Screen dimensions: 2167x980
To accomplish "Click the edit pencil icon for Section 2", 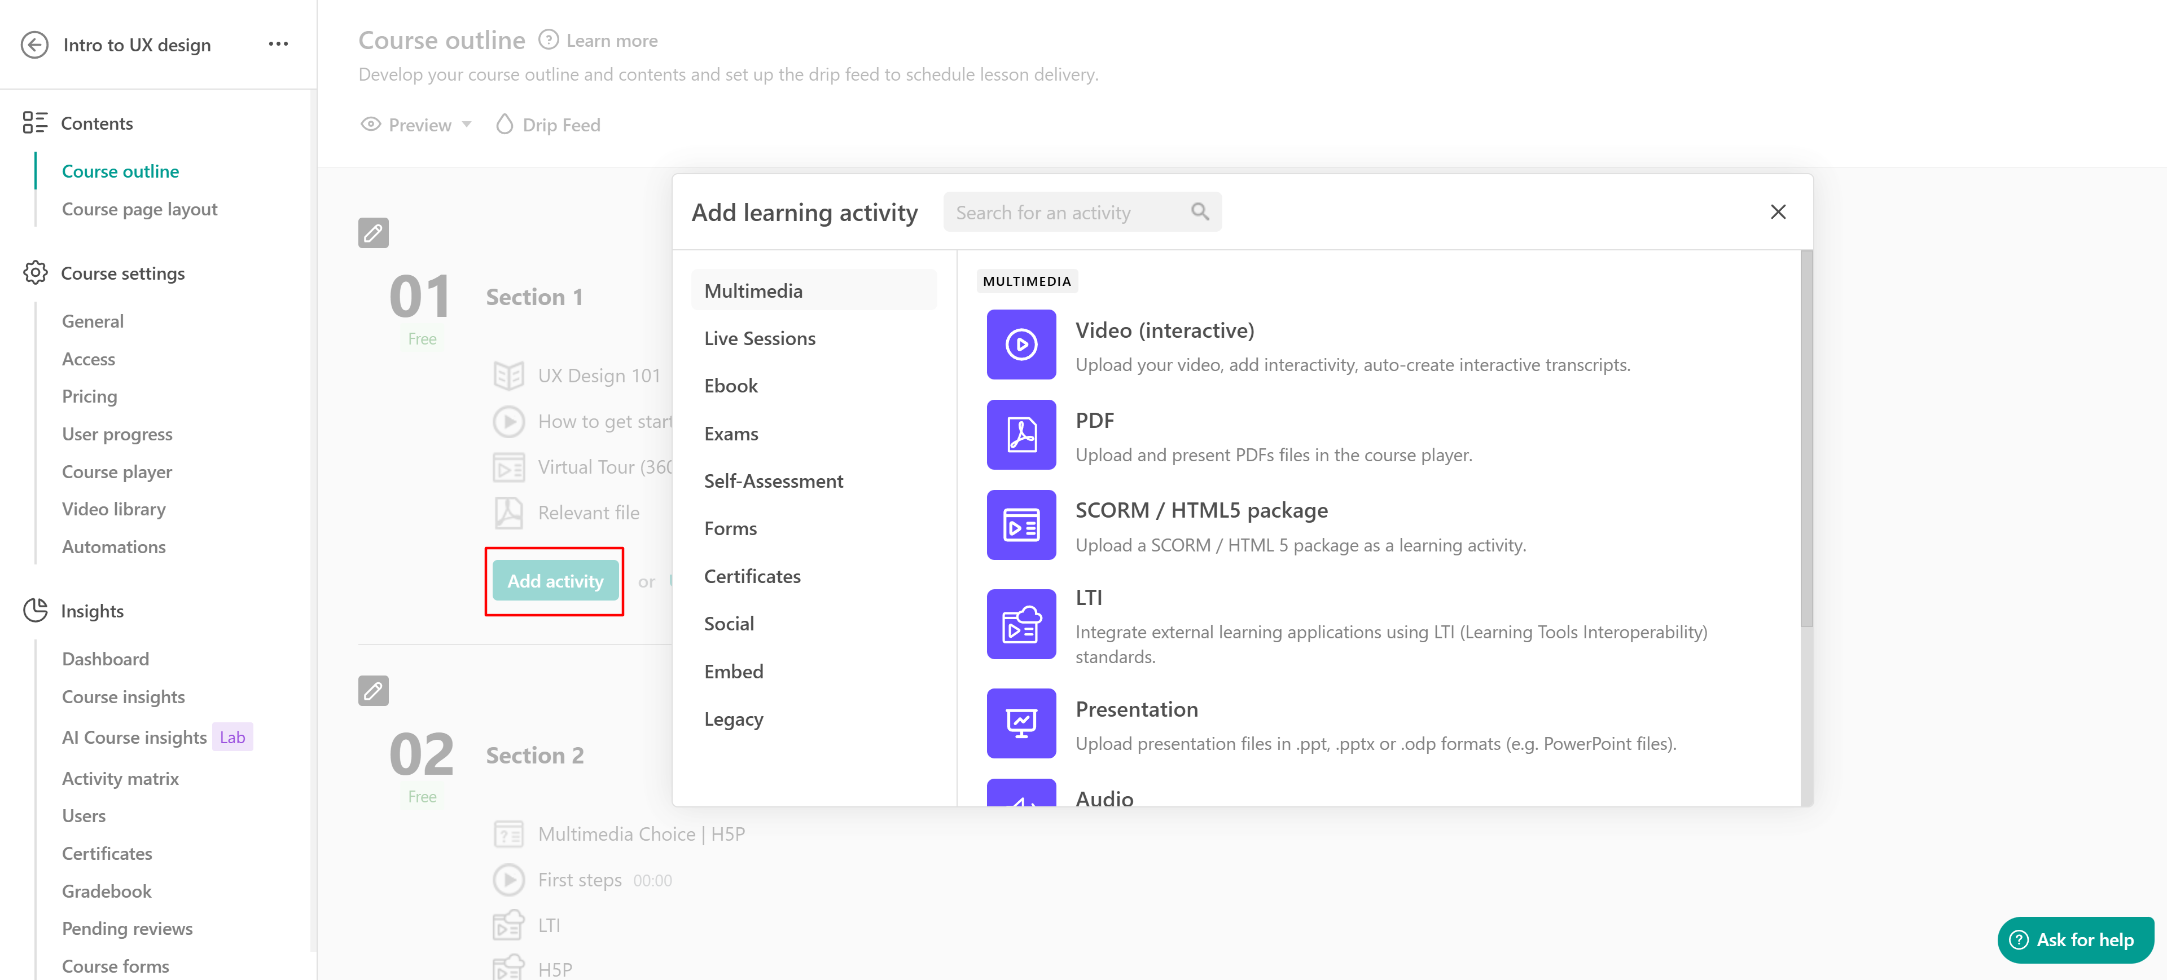I will [x=372, y=691].
